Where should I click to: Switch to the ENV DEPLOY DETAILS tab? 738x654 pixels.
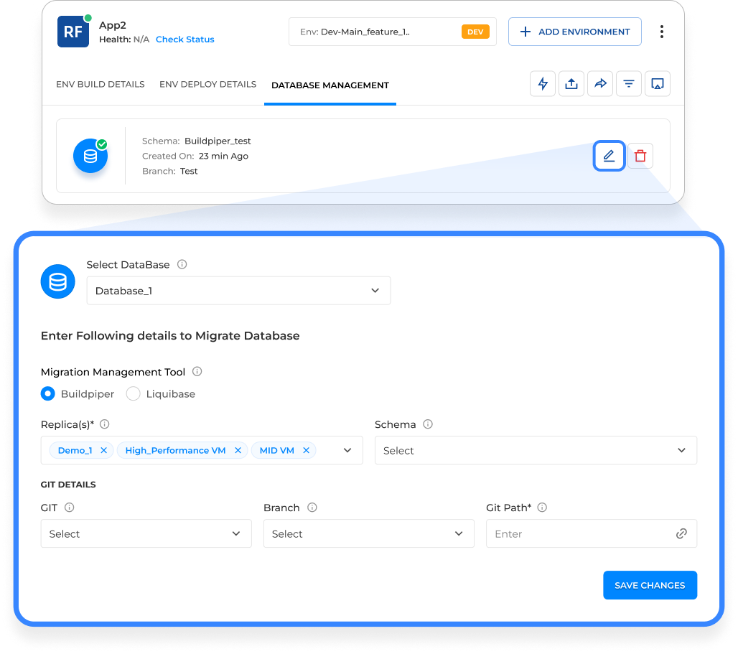(x=207, y=84)
